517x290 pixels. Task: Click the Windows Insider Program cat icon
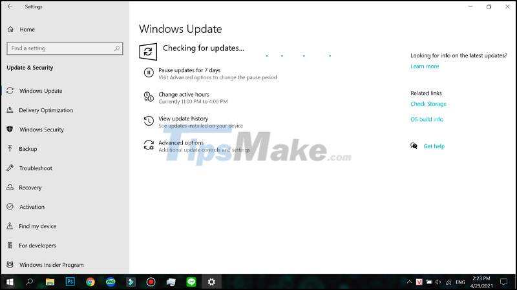(x=10, y=264)
